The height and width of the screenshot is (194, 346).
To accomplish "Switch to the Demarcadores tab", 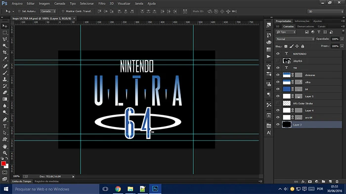I will pos(305,27).
